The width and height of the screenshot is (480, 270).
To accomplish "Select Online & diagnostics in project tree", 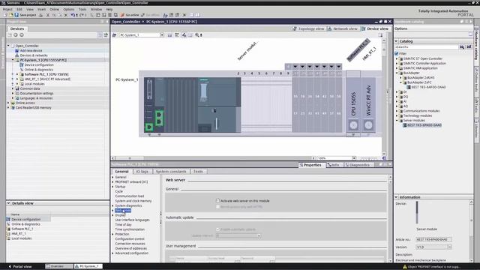I will coord(39,70).
